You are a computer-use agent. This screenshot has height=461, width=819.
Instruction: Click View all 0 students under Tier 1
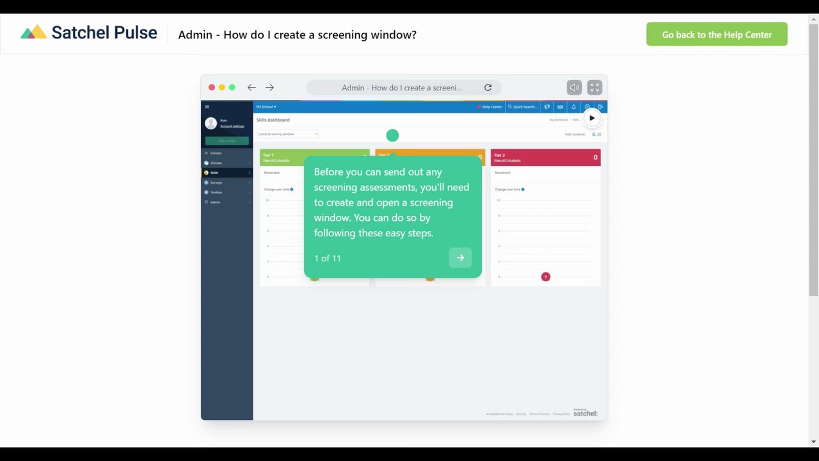pos(276,161)
